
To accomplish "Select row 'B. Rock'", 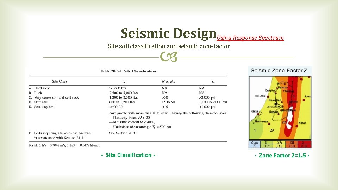I will (x=127, y=93).
